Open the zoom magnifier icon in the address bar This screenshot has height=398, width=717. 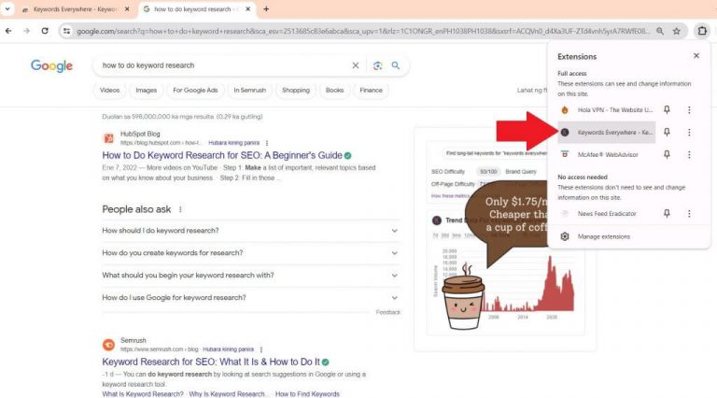(x=660, y=31)
